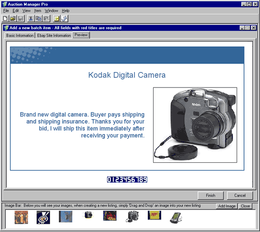Click the Kodak camera photo in preview
The height and width of the screenshot is (232, 260).
pyautogui.click(x=195, y=125)
